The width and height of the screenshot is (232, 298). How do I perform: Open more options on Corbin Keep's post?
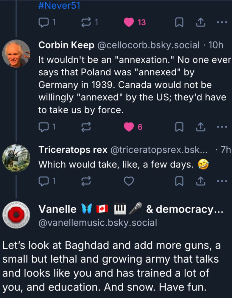pyautogui.click(x=222, y=127)
